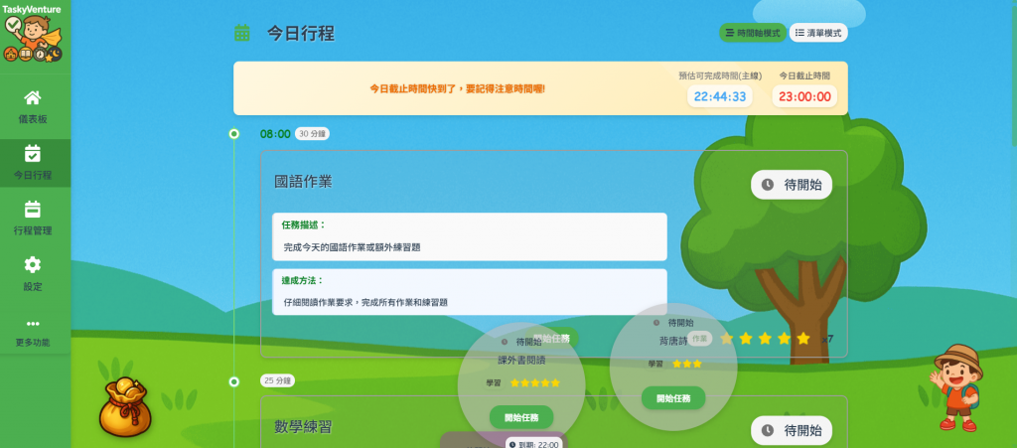Click the 背唐詩 bubble title
This screenshot has height=448, width=1017.
(x=673, y=341)
